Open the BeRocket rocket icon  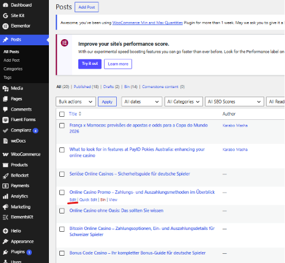[x=6, y=176]
